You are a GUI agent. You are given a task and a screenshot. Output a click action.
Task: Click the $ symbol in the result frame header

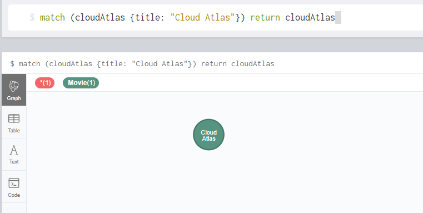(12, 64)
